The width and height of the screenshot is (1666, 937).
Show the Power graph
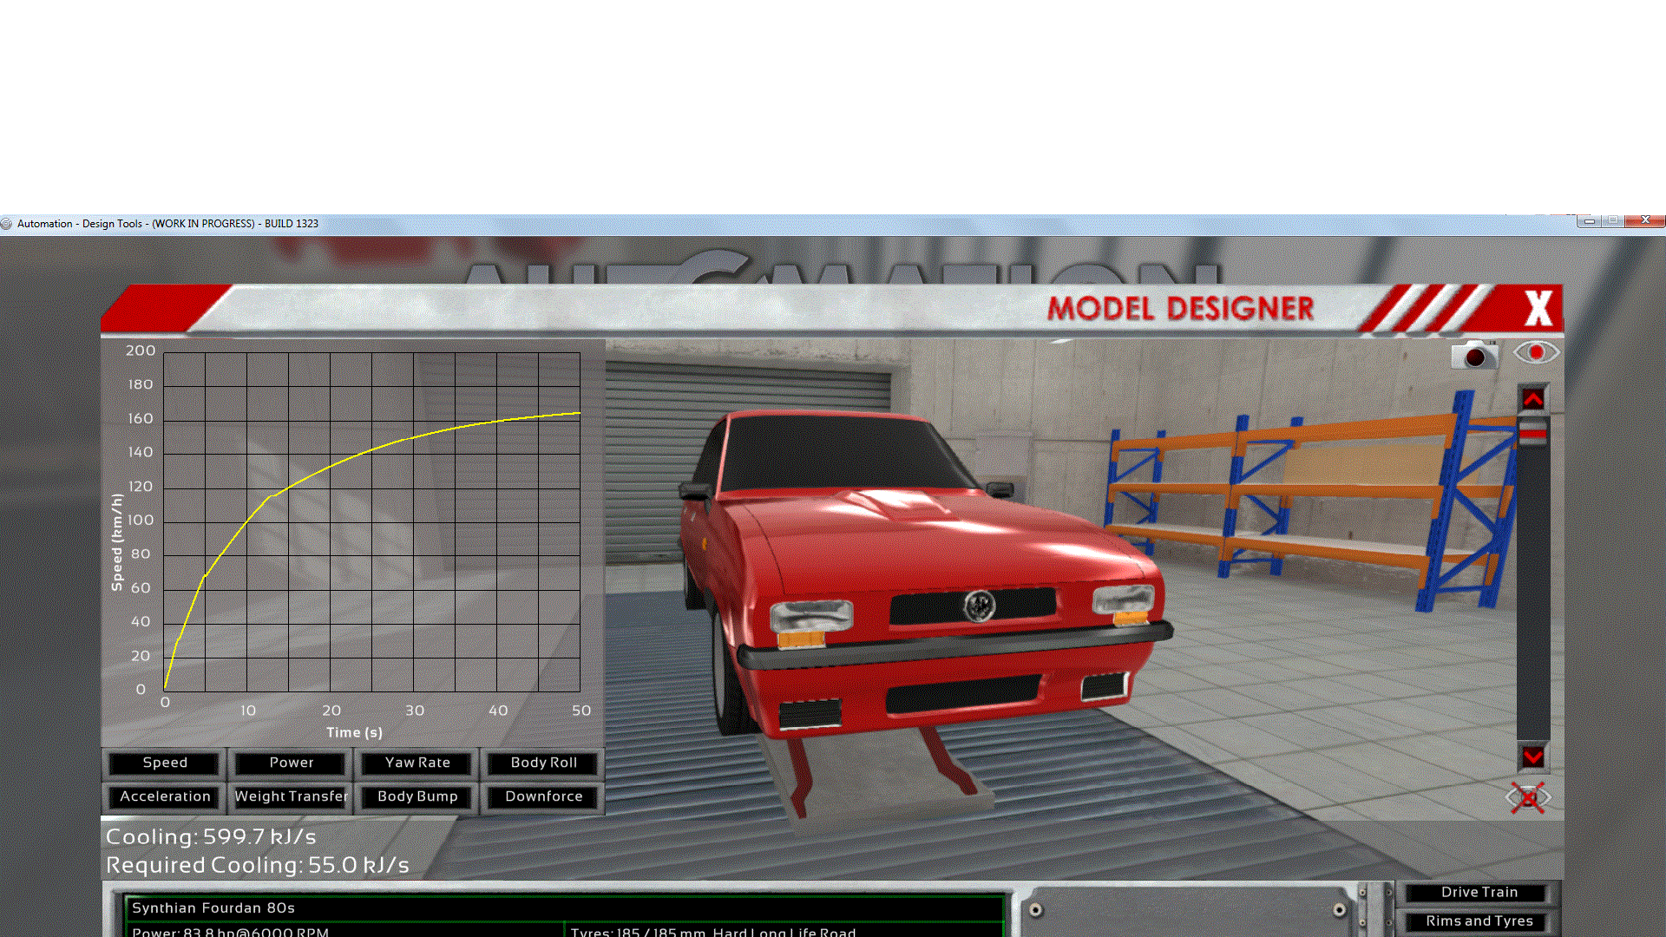pyautogui.click(x=292, y=763)
